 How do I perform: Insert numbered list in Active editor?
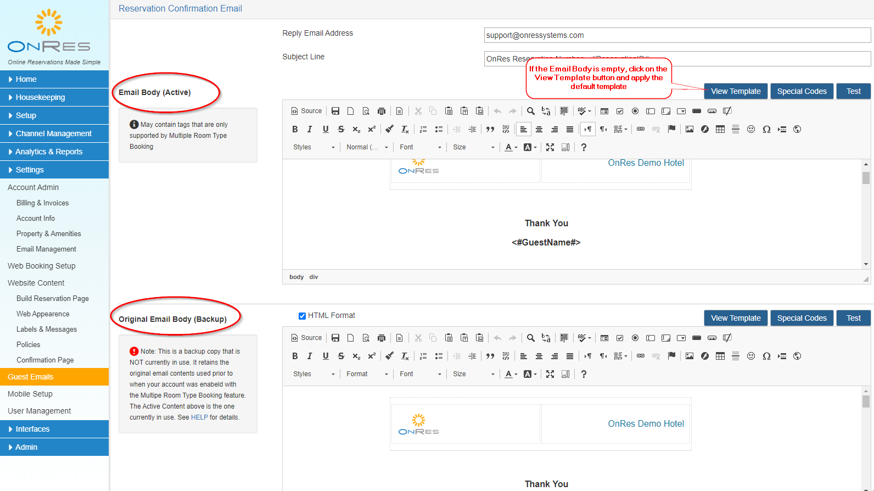[423, 129]
